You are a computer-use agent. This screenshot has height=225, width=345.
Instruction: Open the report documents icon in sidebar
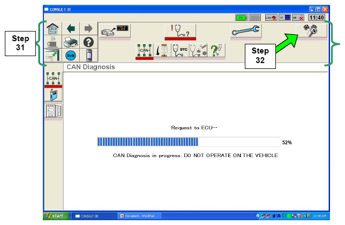[x=53, y=111]
